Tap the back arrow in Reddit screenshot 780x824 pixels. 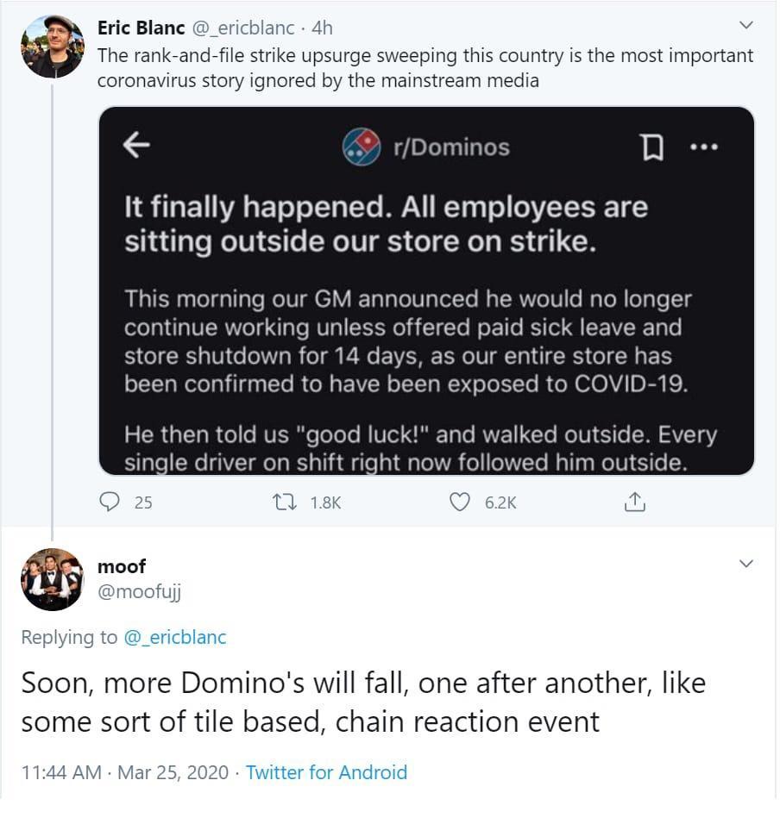pyautogui.click(x=137, y=147)
